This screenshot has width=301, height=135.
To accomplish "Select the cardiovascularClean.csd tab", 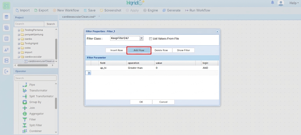I will (79, 17).
